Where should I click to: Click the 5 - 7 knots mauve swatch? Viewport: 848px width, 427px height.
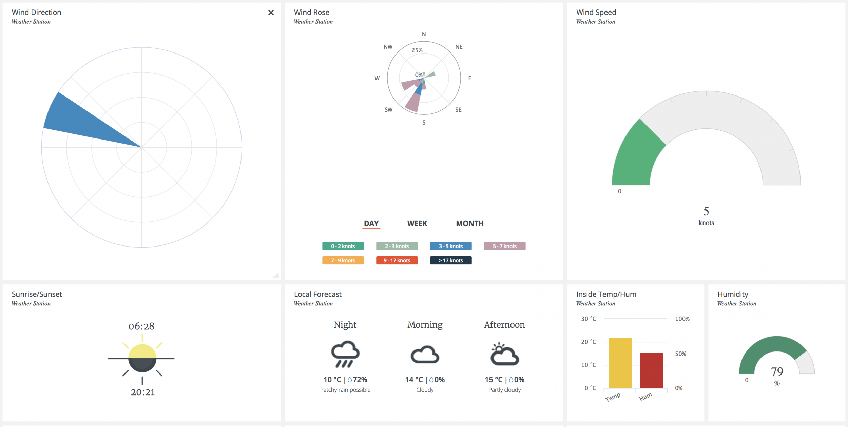coord(504,246)
